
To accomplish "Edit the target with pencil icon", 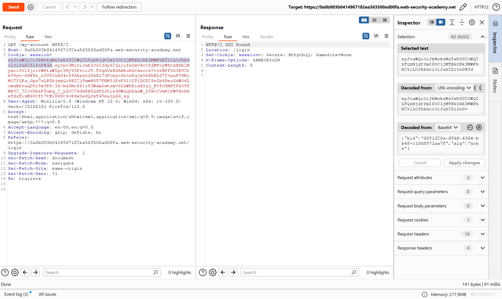I will (463, 7).
